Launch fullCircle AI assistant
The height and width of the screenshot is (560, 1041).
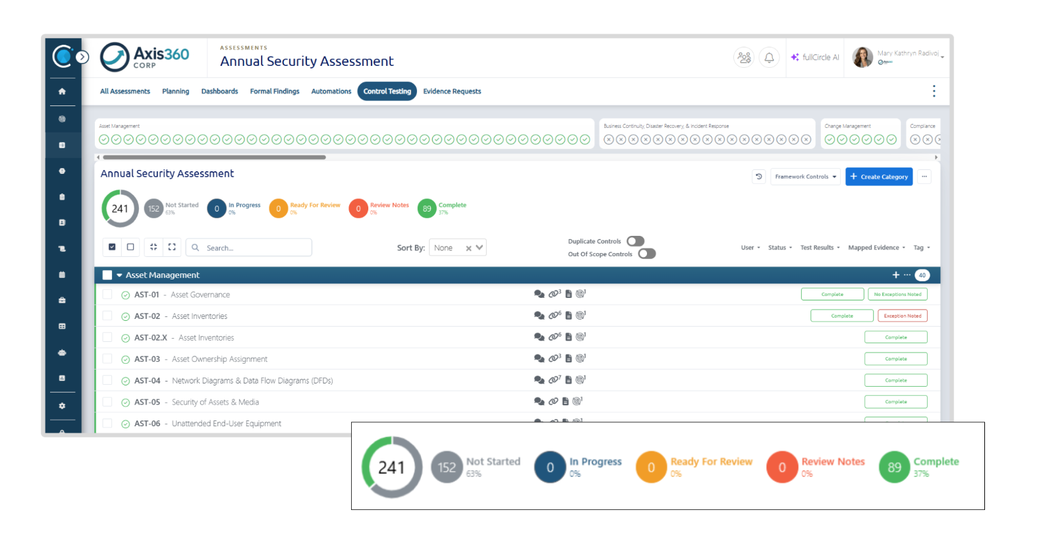pos(815,57)
